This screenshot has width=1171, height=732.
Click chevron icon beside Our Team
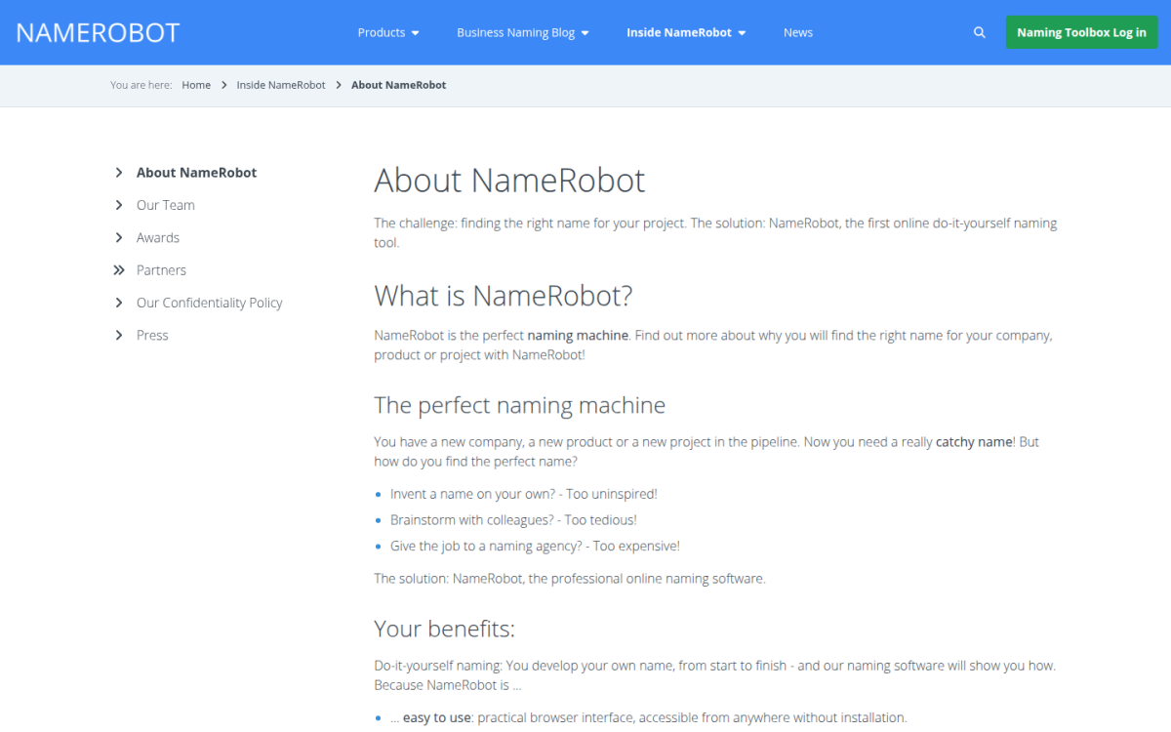tap(119, 205)
